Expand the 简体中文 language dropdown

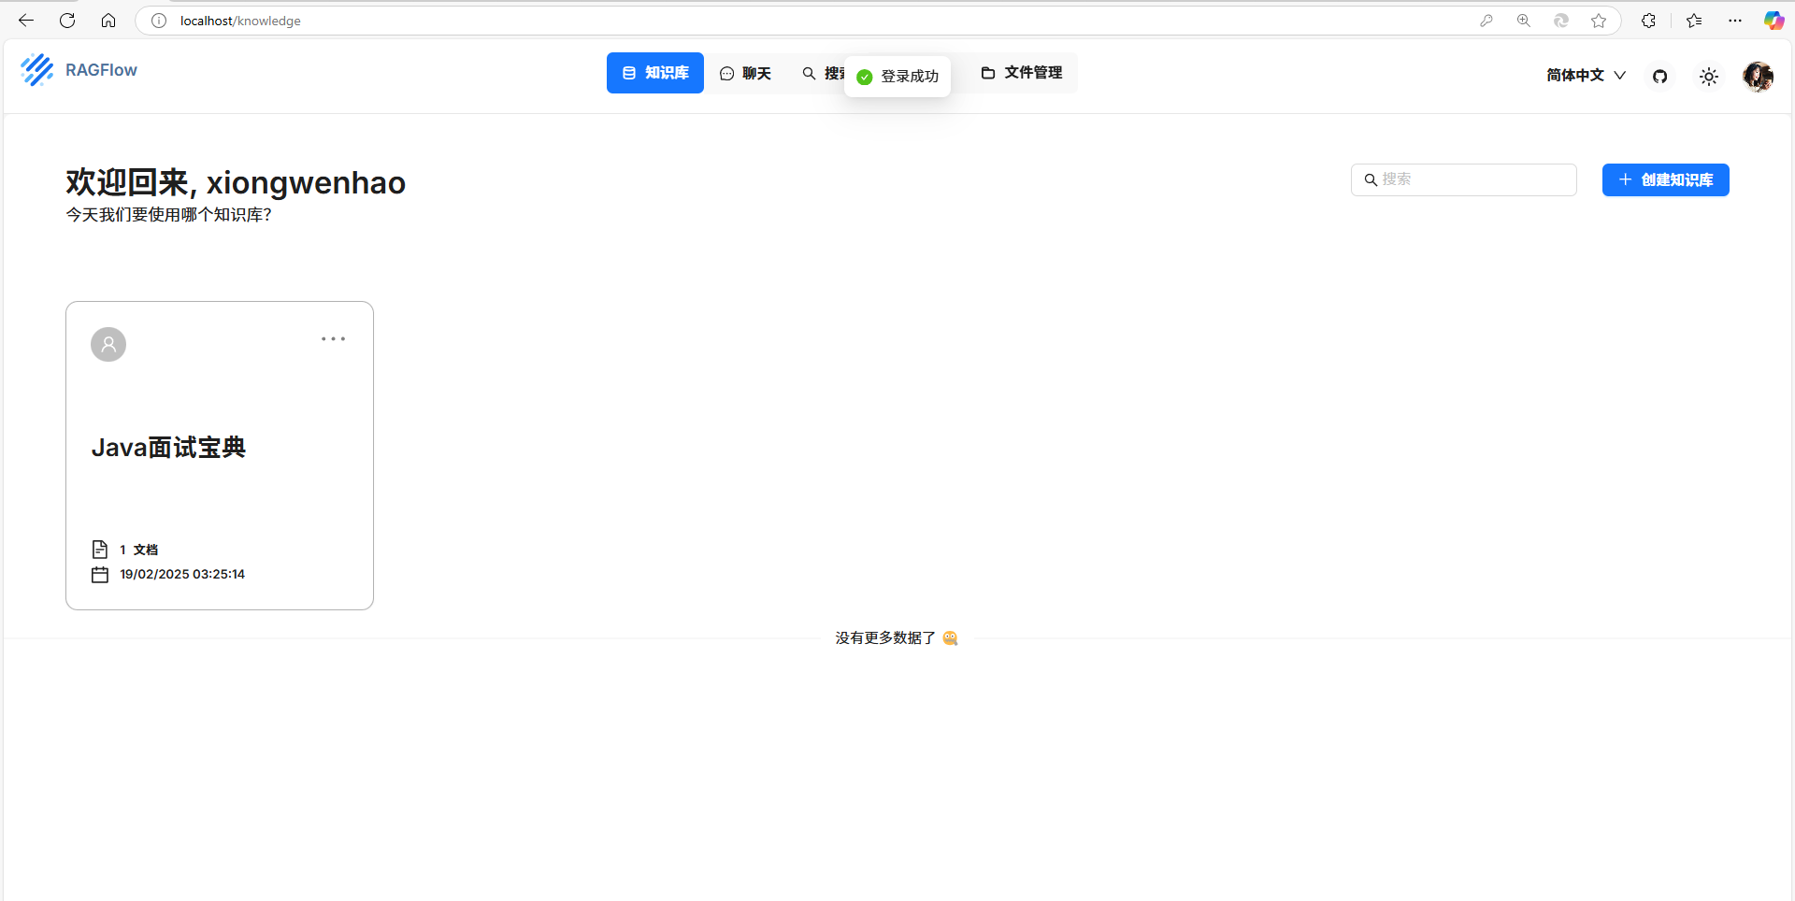[x=1587, y=76]
